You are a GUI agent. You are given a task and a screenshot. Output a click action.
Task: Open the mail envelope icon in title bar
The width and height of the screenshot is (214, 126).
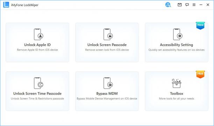pos(180,5)
